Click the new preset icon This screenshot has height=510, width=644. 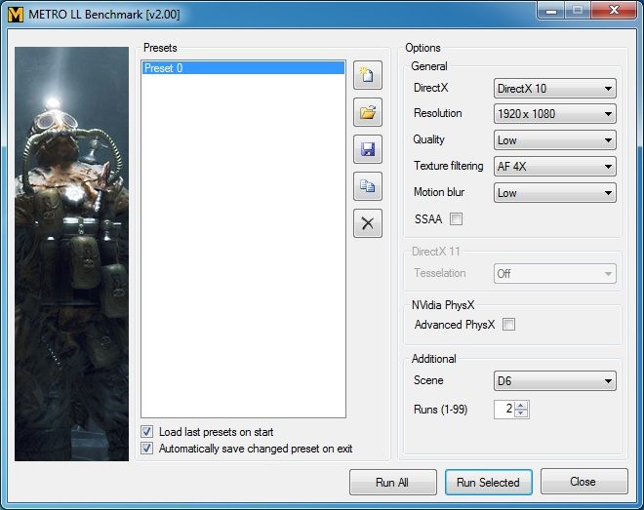[368, 75]
